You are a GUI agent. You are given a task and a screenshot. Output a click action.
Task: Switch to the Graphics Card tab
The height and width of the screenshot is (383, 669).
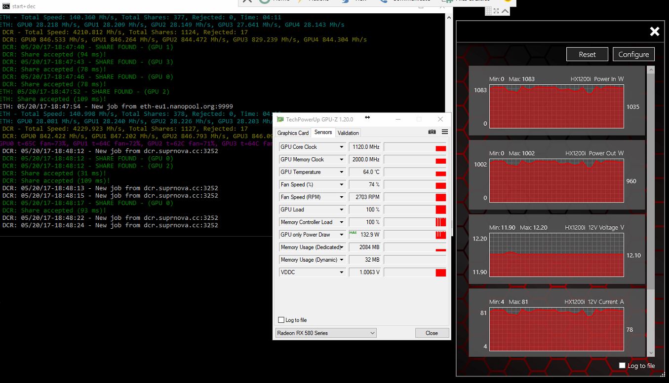click(293, 133)
